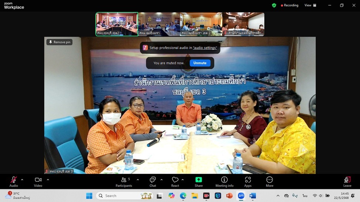Open Word from the taskbar
Viewport: 360px width, 202px height.
point(253,196)
